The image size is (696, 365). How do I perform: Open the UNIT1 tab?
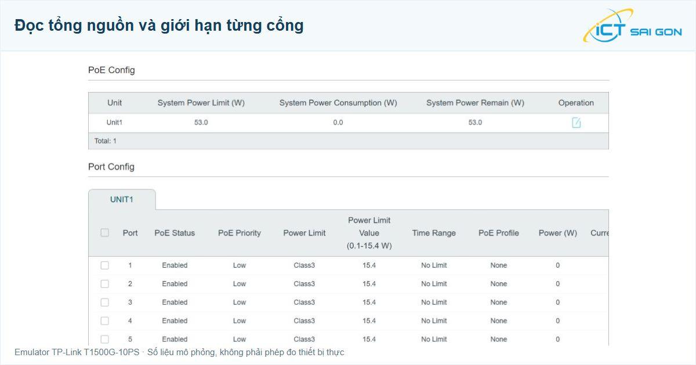click(122, 199)
